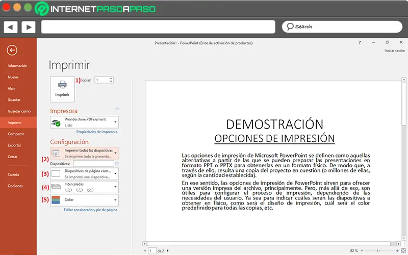
Task: Select Nuevo in the sidebar
Action: click(13, 77)
